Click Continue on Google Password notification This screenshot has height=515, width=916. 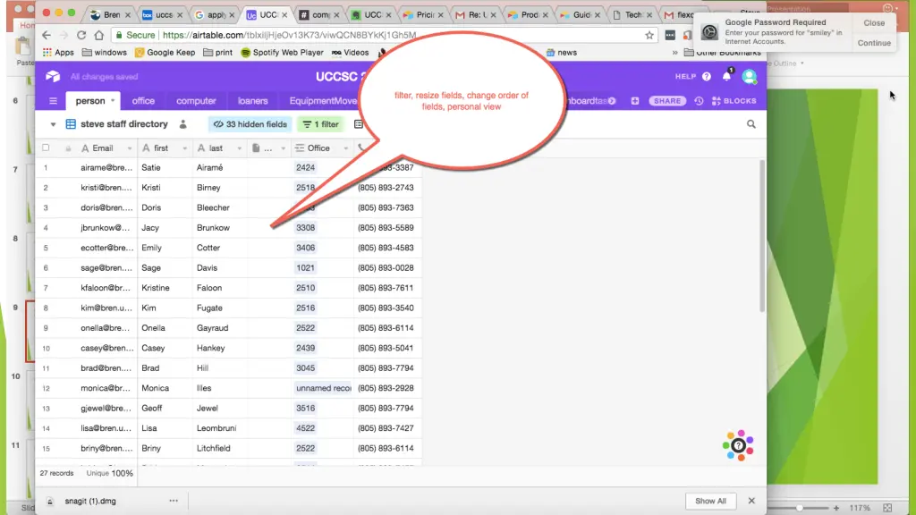coord(874,43)
